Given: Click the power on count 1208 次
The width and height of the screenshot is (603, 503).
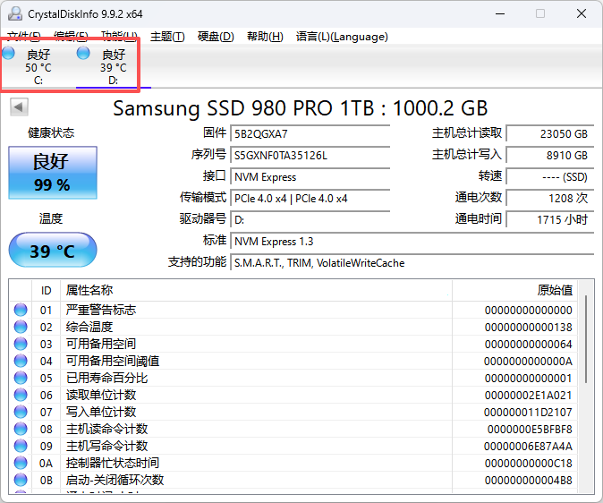Looking at the screenshot, I should coord(550,199).
